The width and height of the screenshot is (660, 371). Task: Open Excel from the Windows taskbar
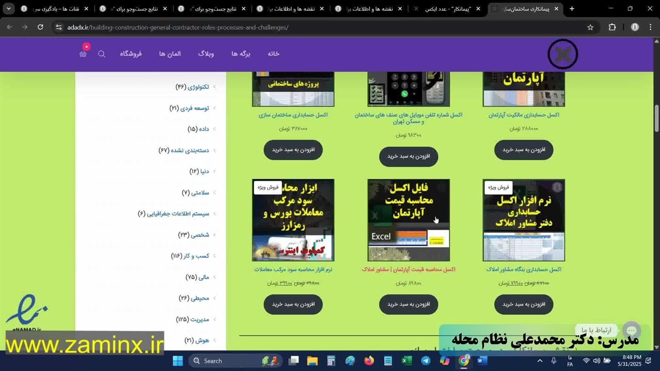click(x=407, y=361)
